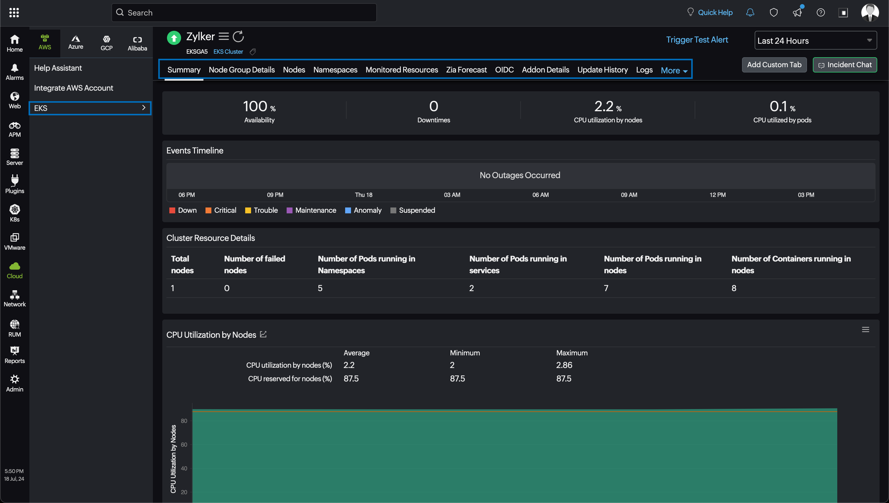The image size is (889, 503).
Task: Click the CPU Utilization chart export icon
Action: coord(263,334)
